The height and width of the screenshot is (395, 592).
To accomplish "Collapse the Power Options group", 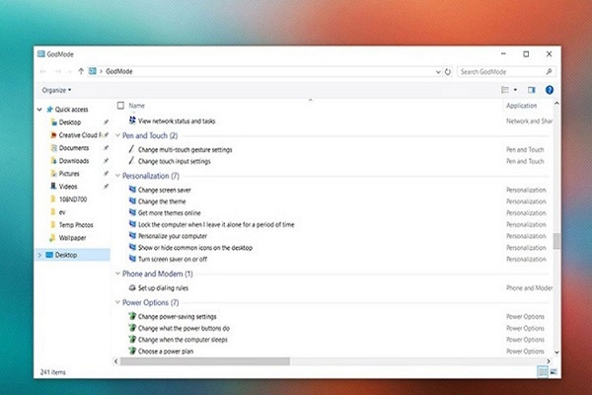I will (116, 302).
